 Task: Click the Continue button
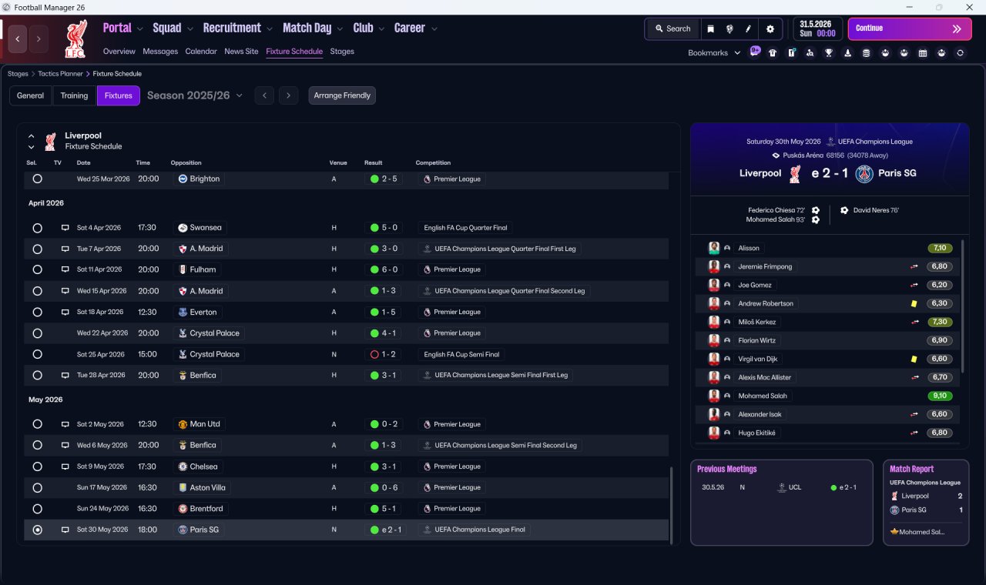(910, 28)
